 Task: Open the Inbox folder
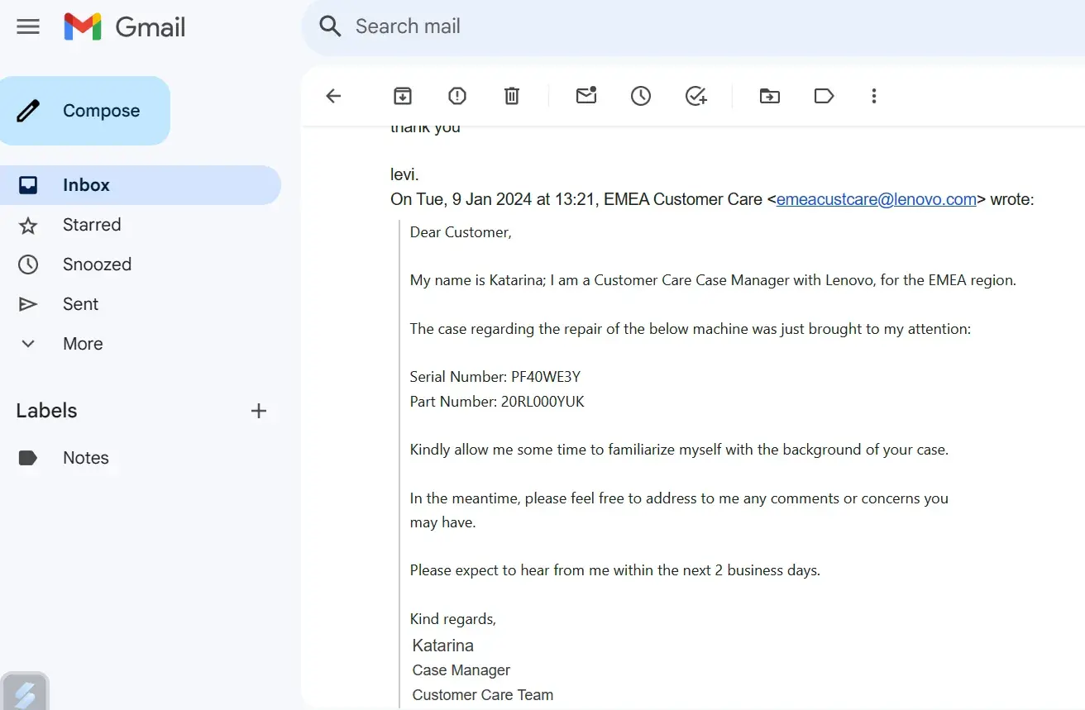[86, 185]
